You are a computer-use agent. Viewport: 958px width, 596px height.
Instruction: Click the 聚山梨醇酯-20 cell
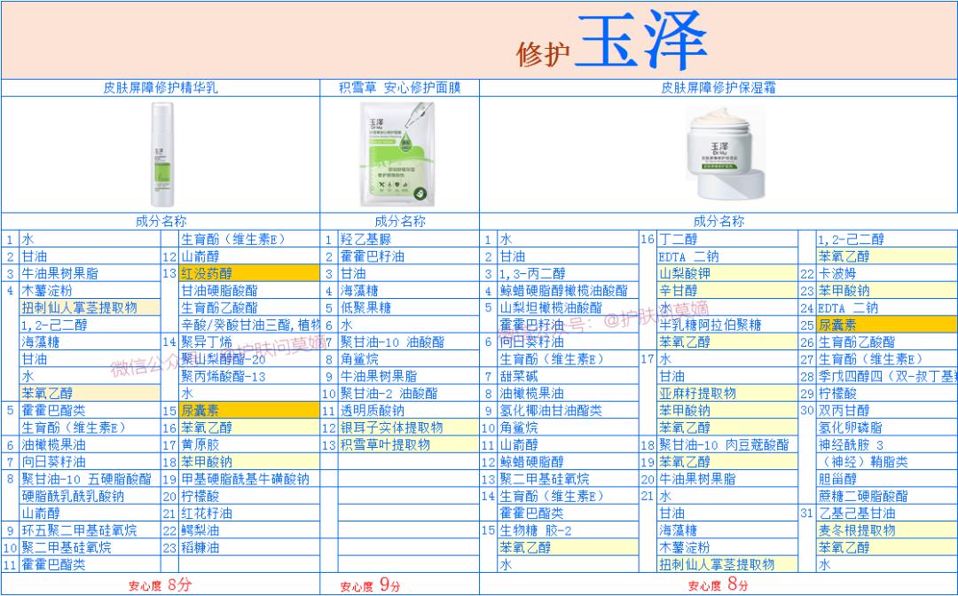tap(249, 358)
